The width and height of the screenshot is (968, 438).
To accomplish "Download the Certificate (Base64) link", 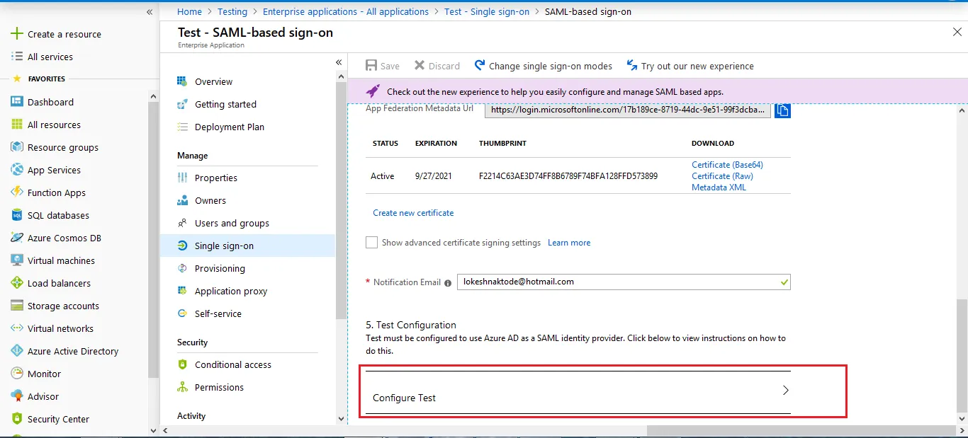I will click(727, 165).
